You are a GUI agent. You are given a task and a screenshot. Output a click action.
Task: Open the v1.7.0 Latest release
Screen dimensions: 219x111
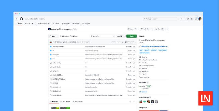[145, 86]
